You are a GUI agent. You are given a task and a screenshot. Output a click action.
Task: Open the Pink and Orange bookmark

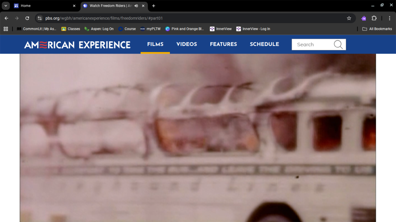coord(185,29)
